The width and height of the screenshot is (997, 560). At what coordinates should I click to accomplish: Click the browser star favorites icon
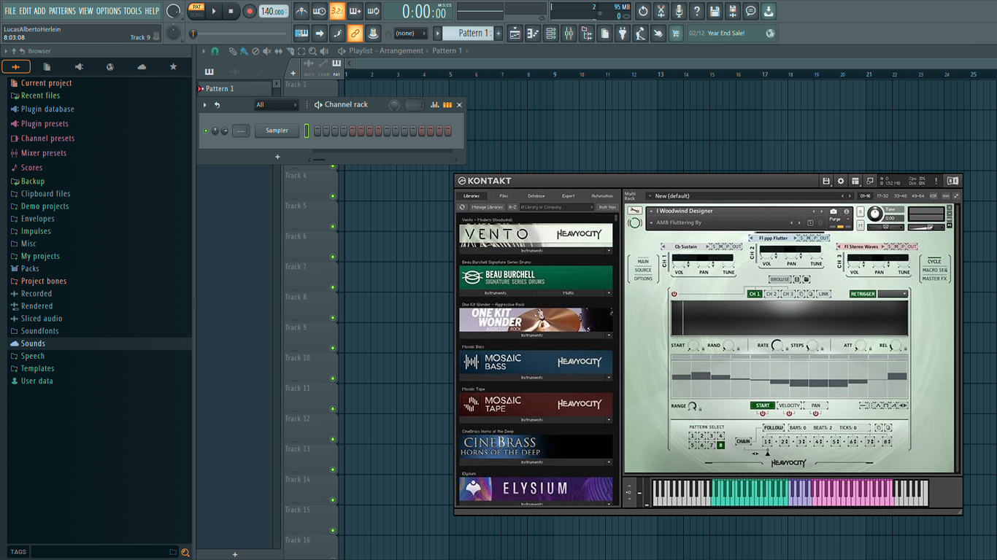tap(173, 66)
